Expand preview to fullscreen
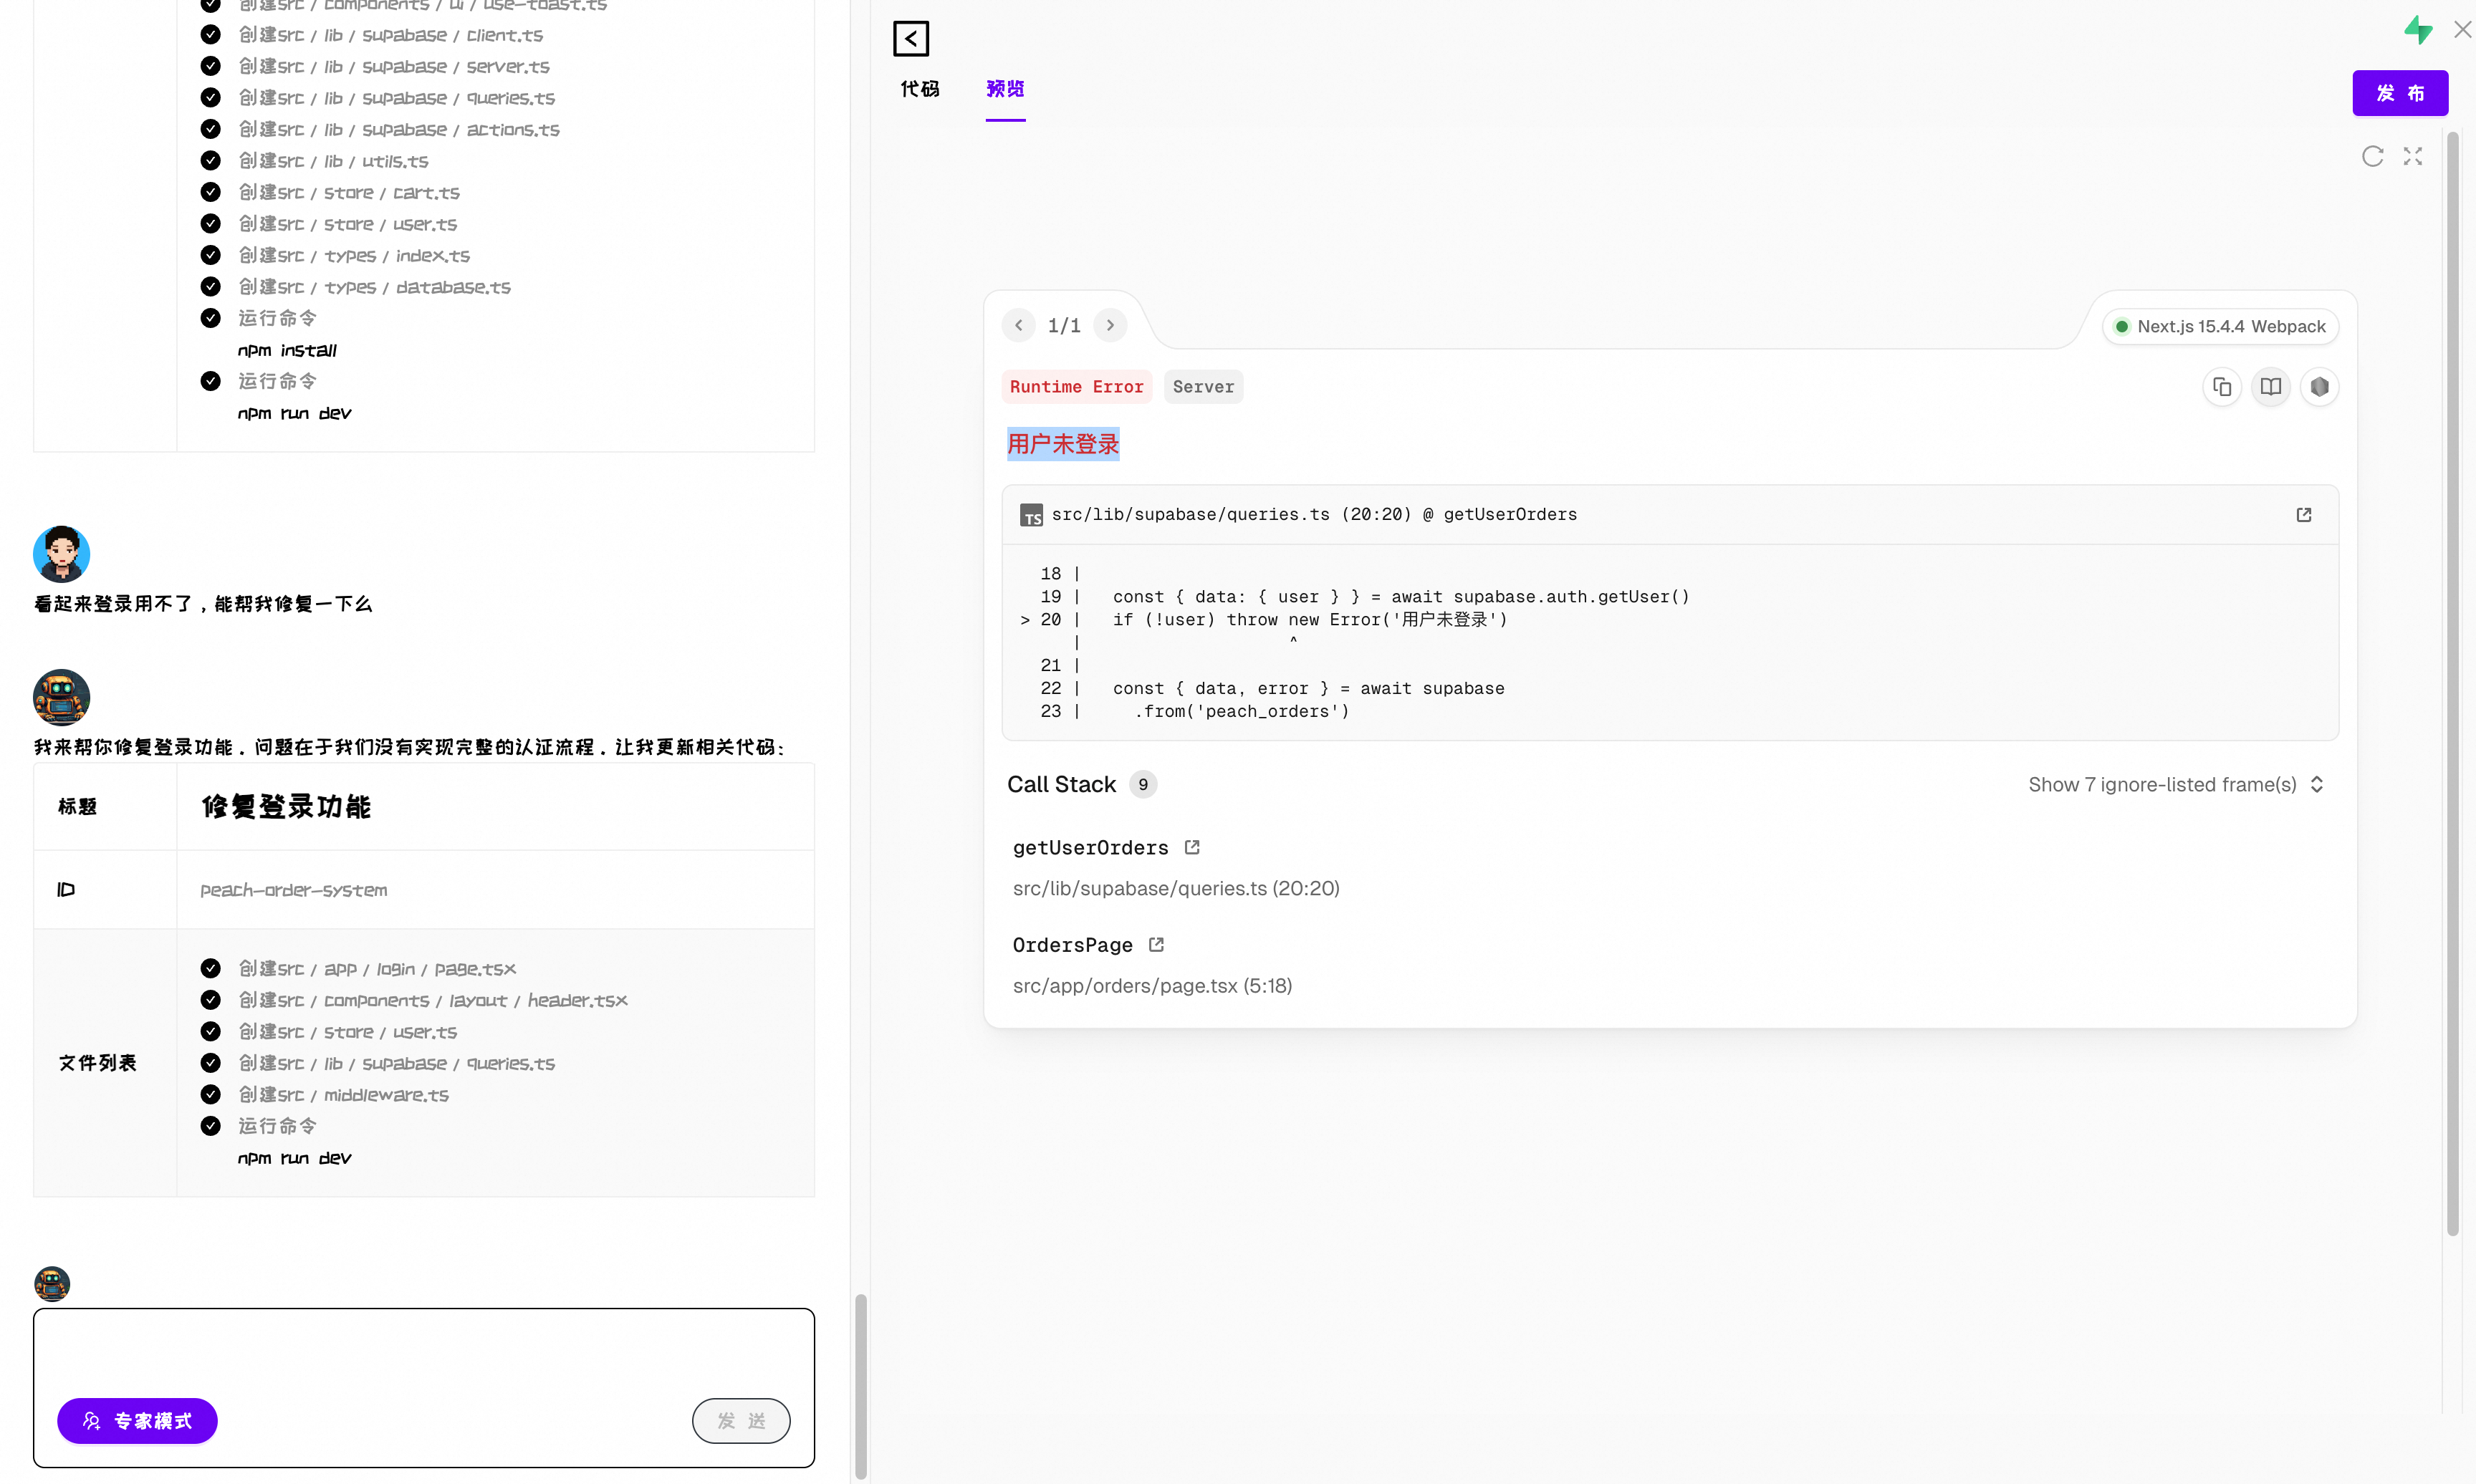Image resolution: width=2476 pixels, height=1484 pixels. click(2412, 156)
